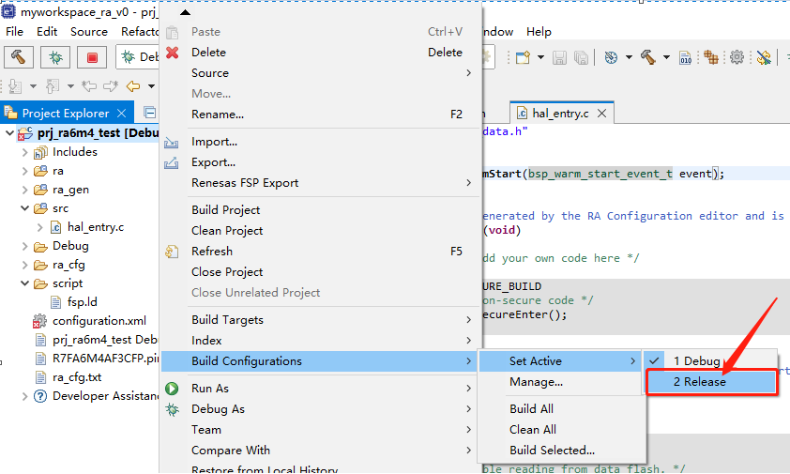The image size is (790, 474).
Task: Open dropdown arrow next to build hammer
Action: [665, 57]
